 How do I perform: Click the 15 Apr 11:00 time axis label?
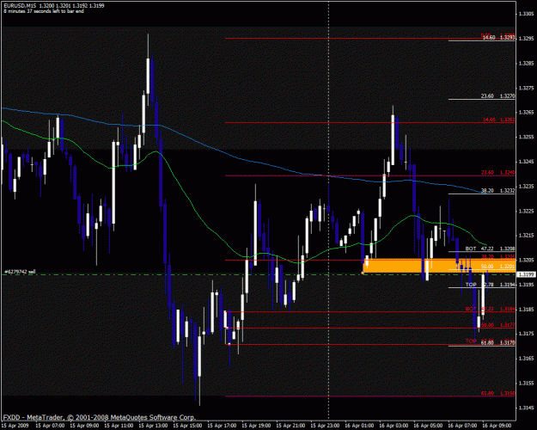(x=119, y=426)
